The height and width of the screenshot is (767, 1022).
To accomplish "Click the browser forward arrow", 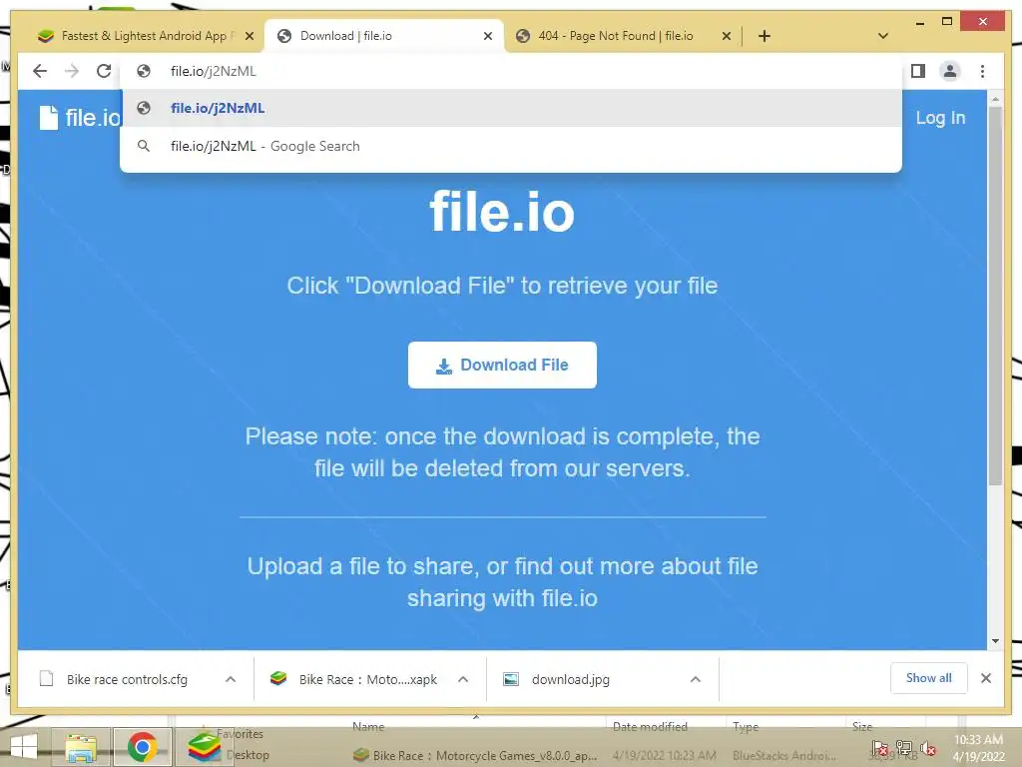I will click(72, 71).
